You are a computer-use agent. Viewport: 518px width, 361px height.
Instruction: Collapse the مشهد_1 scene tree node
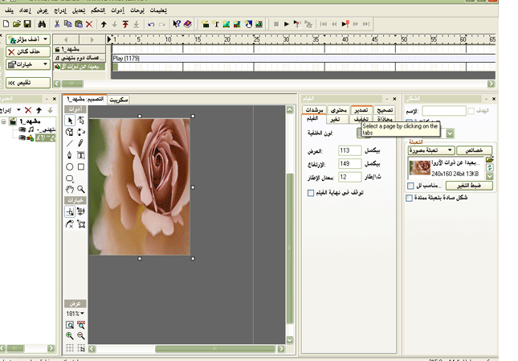click(x=4, y=122)
